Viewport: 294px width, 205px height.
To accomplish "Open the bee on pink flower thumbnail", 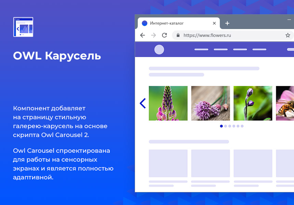I will click(286, 103).
